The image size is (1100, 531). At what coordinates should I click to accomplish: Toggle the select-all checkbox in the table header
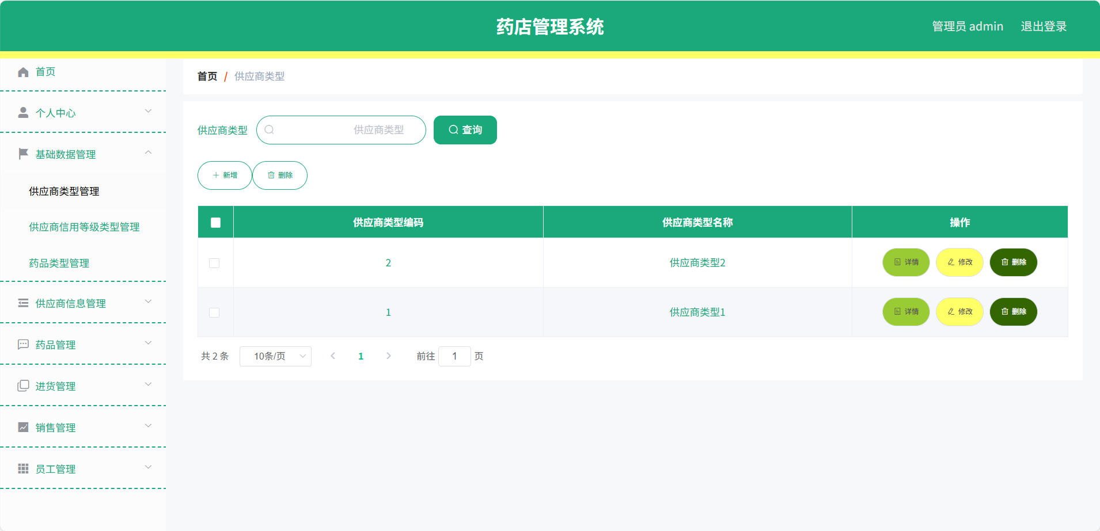(x=216, y=223)
